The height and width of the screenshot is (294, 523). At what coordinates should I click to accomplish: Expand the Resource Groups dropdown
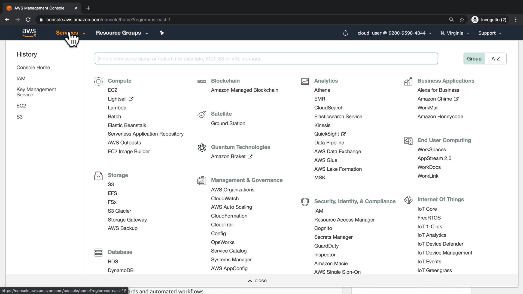point(122,33)
